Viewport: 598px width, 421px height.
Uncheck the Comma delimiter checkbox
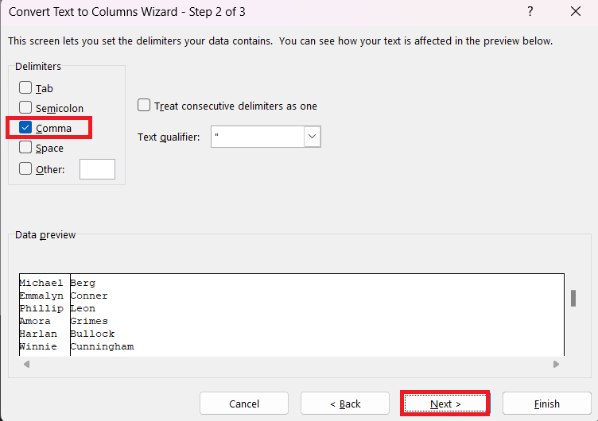click(25, 128)
